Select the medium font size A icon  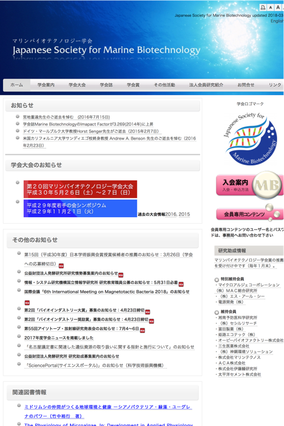(x=278, y=8)
